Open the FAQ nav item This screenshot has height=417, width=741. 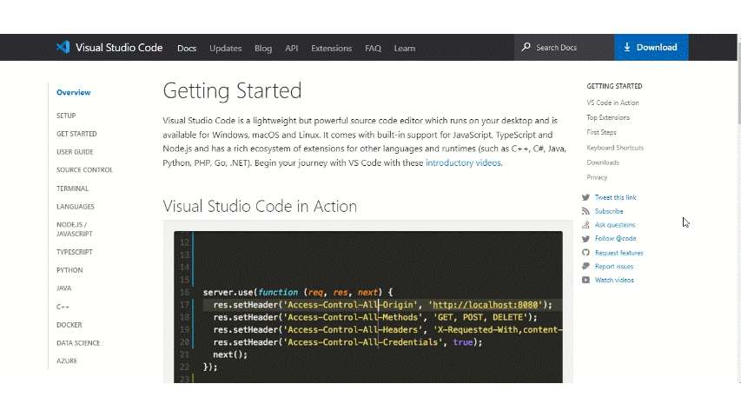coord(373,49)
